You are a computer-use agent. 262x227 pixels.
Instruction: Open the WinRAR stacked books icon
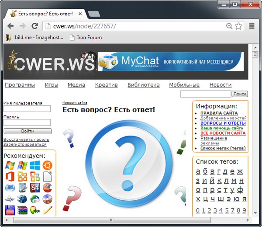point(22,211)
